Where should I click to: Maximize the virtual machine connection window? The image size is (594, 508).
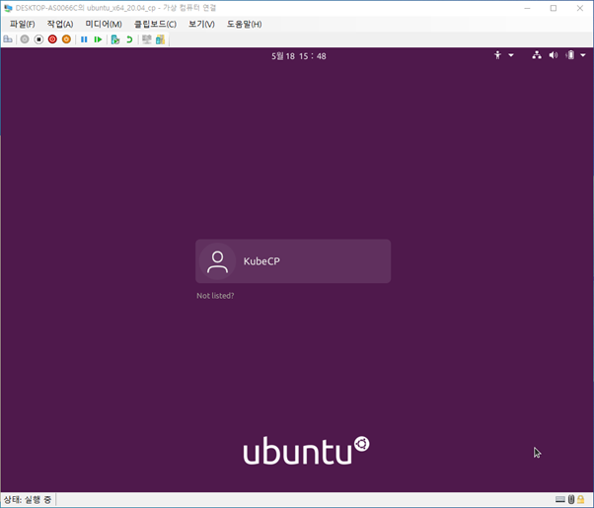point(554,8)
